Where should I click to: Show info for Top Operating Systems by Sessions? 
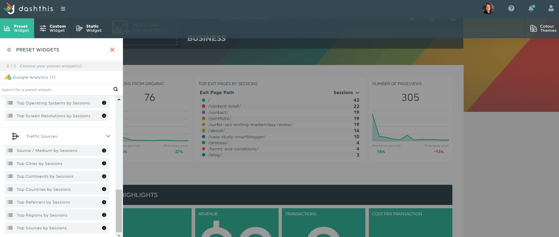tap(104, 103)
